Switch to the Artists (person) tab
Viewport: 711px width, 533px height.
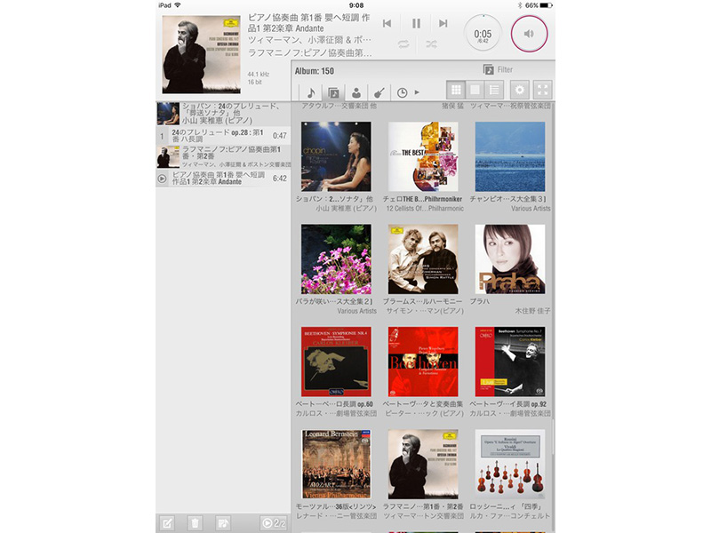point(356,92)
